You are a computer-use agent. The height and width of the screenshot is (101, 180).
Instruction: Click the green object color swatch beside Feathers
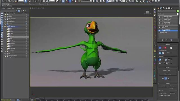click(178, 11)
